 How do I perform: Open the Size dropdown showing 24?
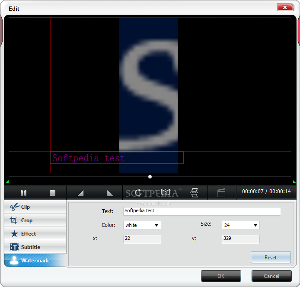[x=241, y=225]
